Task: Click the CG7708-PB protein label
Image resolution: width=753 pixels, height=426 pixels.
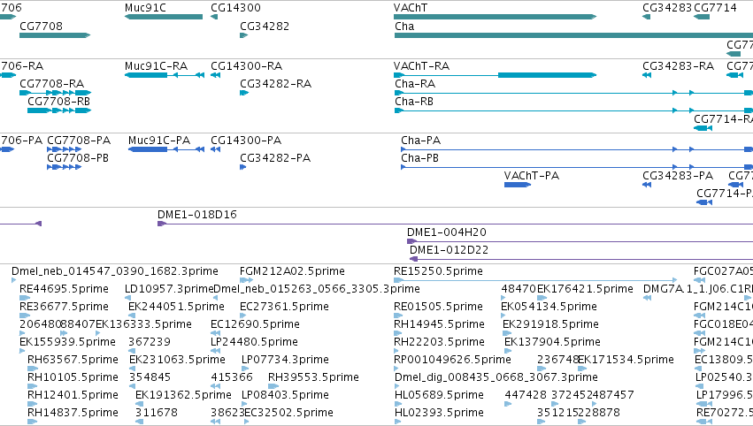Action: [78, 158]
